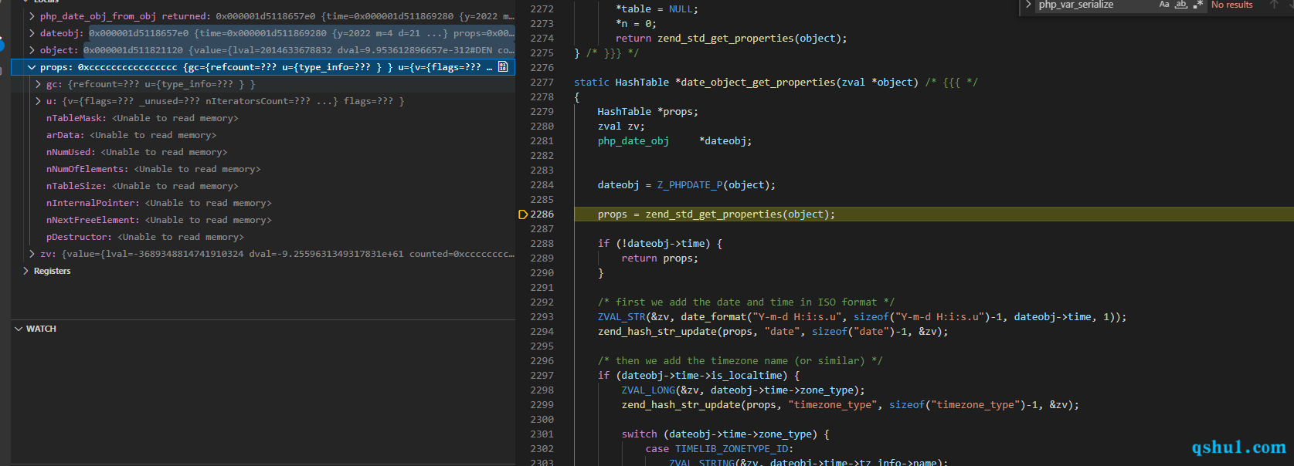Click TIMELIB_ZONETYPE_ID case label
Screen dimensions: 1294x466
pyautogui.click(x=732, y=449)
